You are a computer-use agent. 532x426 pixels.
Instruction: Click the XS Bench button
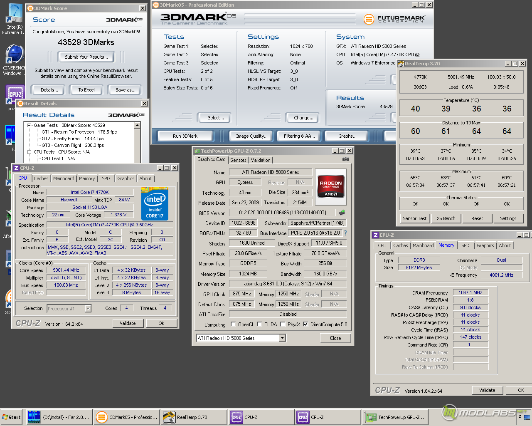[x=446, y=218]
